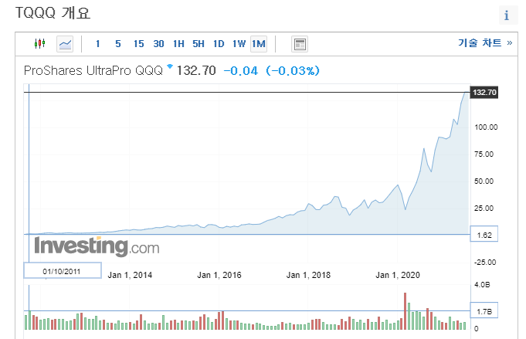Screen dimensions: 526x339
Task: Click the TQQQ 개요 heading
Action: tap(53, 13)
